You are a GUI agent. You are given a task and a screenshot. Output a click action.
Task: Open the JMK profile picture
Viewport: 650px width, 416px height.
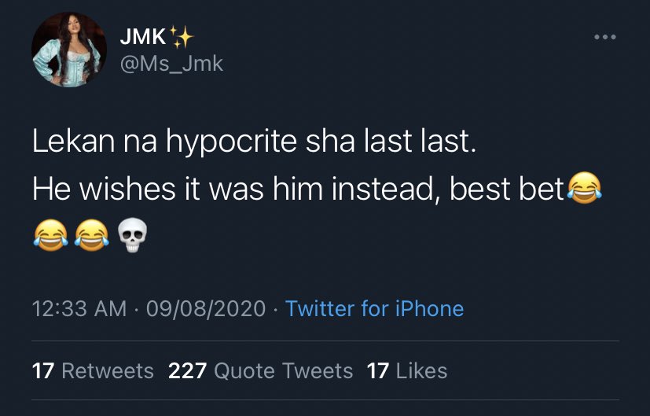69,50
